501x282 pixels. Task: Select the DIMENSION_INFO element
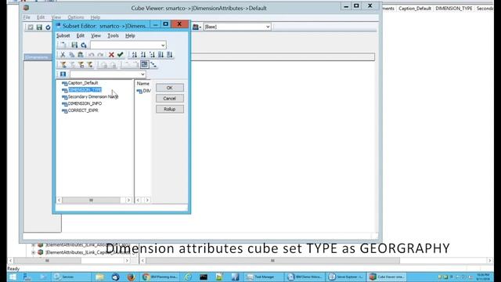click(85, 103)
